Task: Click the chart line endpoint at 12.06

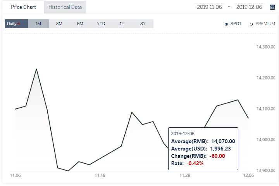Action: click(x=248, y=118)
